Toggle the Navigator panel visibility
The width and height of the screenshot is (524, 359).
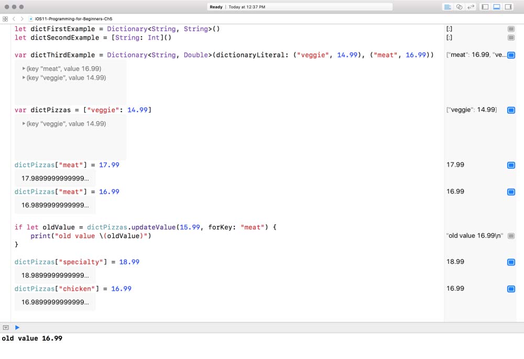point(485,7)
